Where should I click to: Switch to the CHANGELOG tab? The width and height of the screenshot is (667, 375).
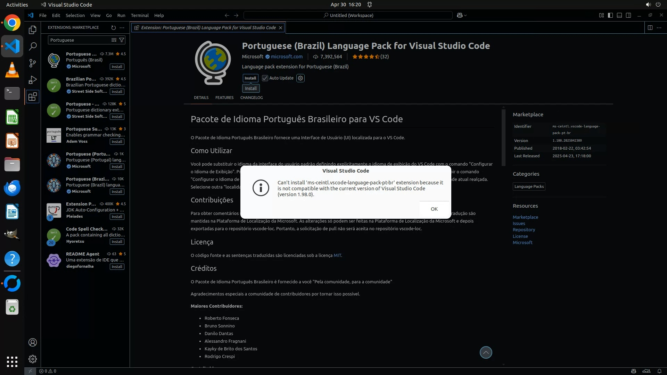click(252, 98)
